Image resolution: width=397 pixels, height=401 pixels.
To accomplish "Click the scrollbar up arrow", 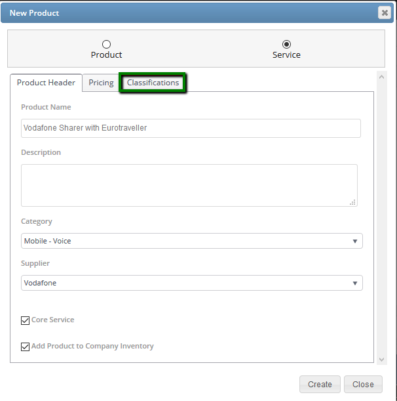I will [381, 77].
